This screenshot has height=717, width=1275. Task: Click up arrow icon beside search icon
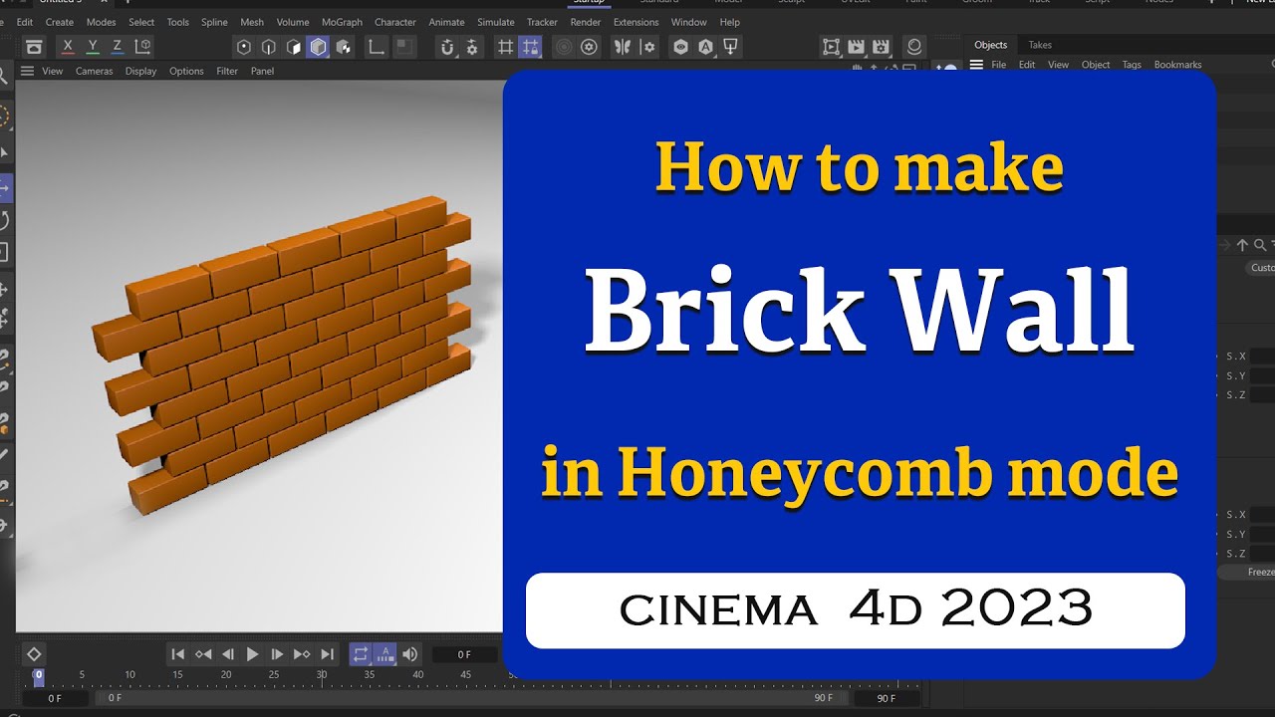[1242, 245]
